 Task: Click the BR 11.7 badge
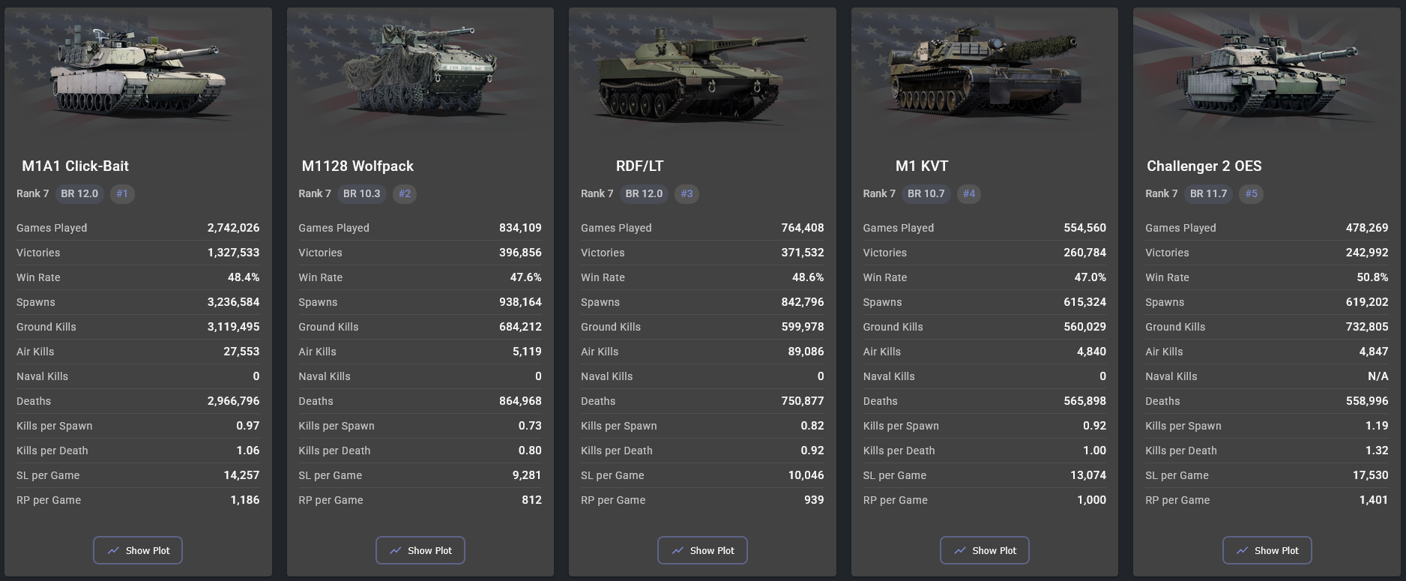click(1208, 193)
